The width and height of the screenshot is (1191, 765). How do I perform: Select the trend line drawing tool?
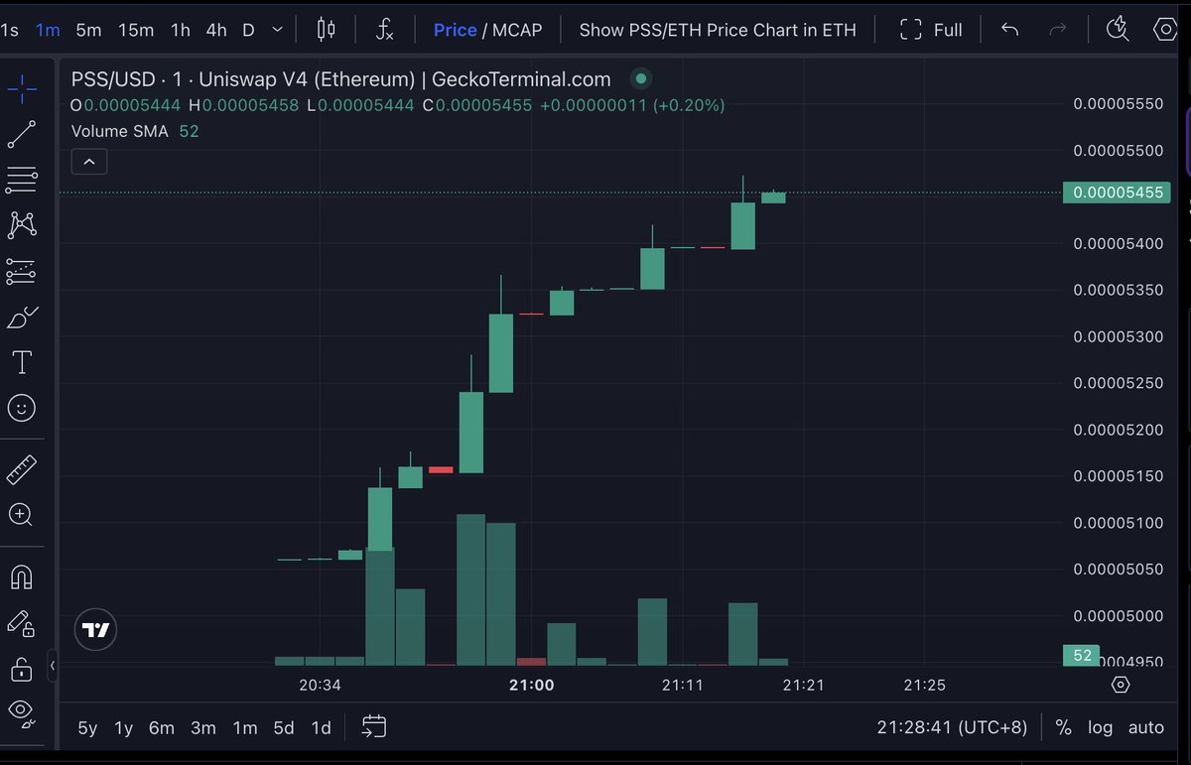click(22, 135)
